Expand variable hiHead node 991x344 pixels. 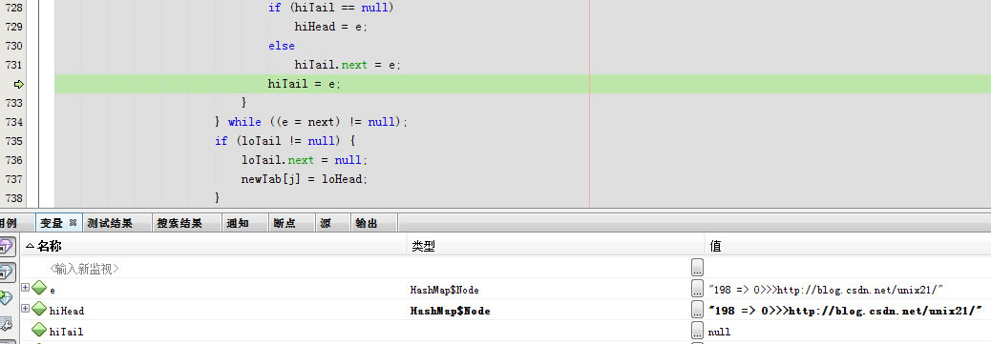pyautogui.click(x=25, y=308)
